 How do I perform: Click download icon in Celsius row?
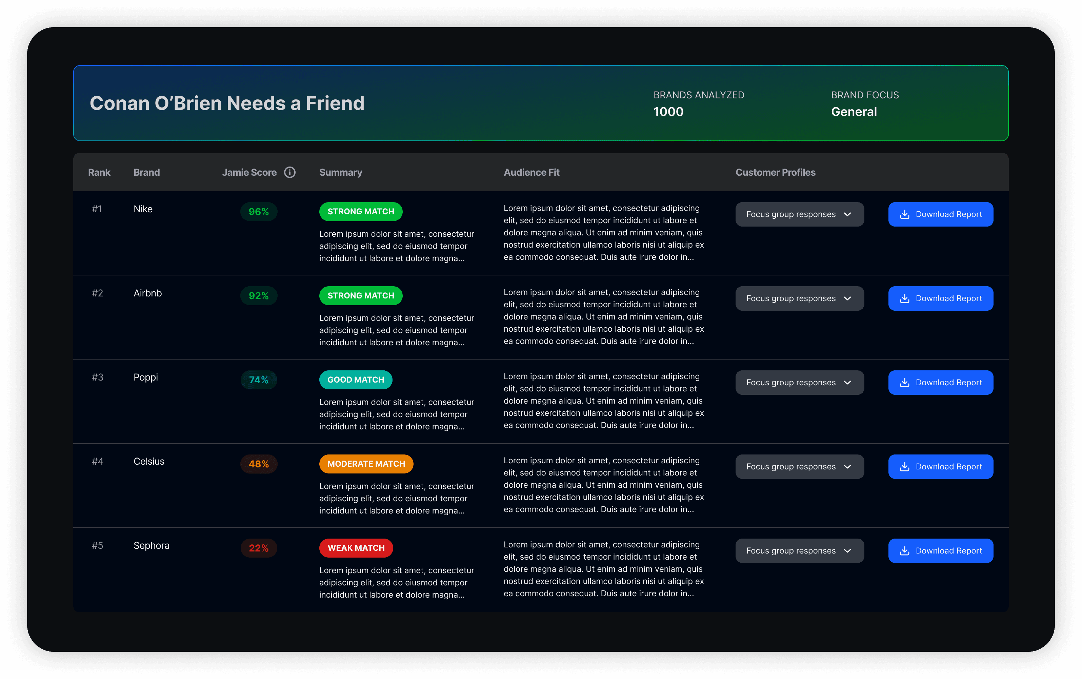[905, 467]
